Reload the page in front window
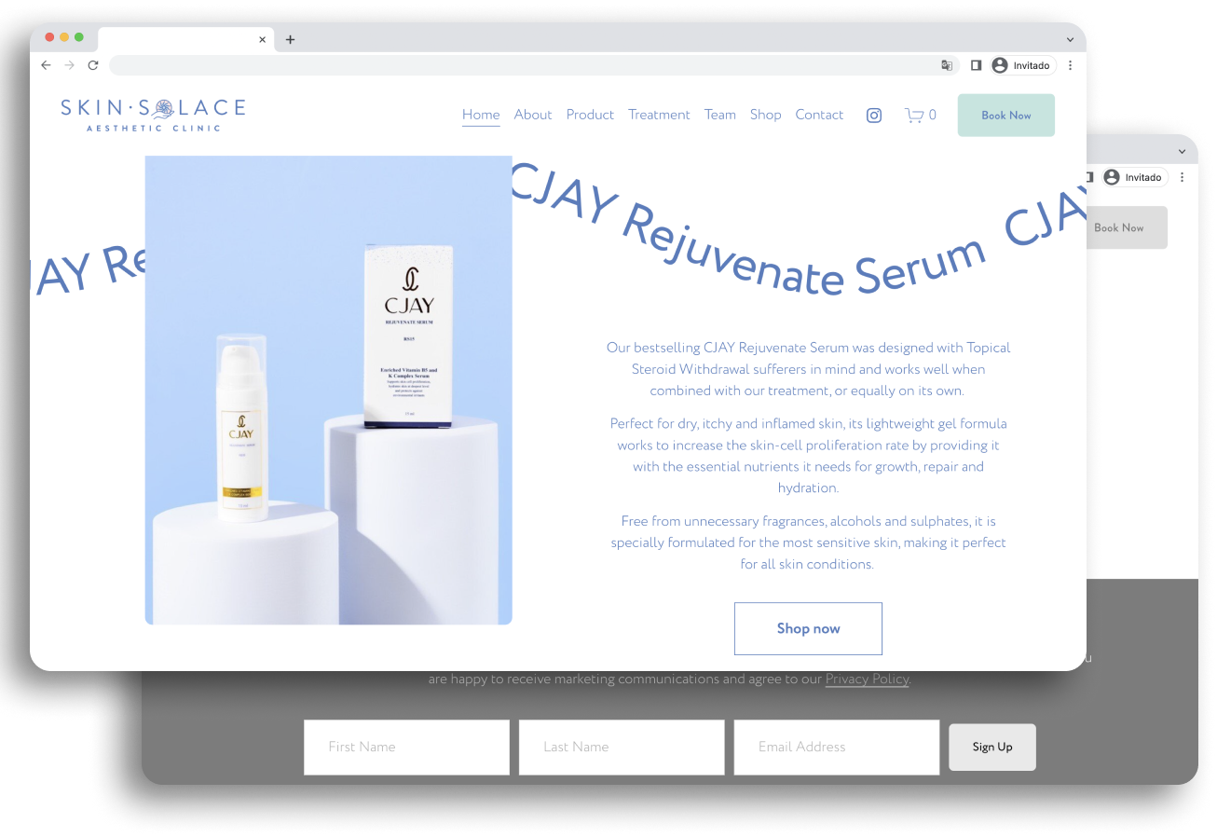This screenshot has height=837, width=1217. tap(93, 65)
